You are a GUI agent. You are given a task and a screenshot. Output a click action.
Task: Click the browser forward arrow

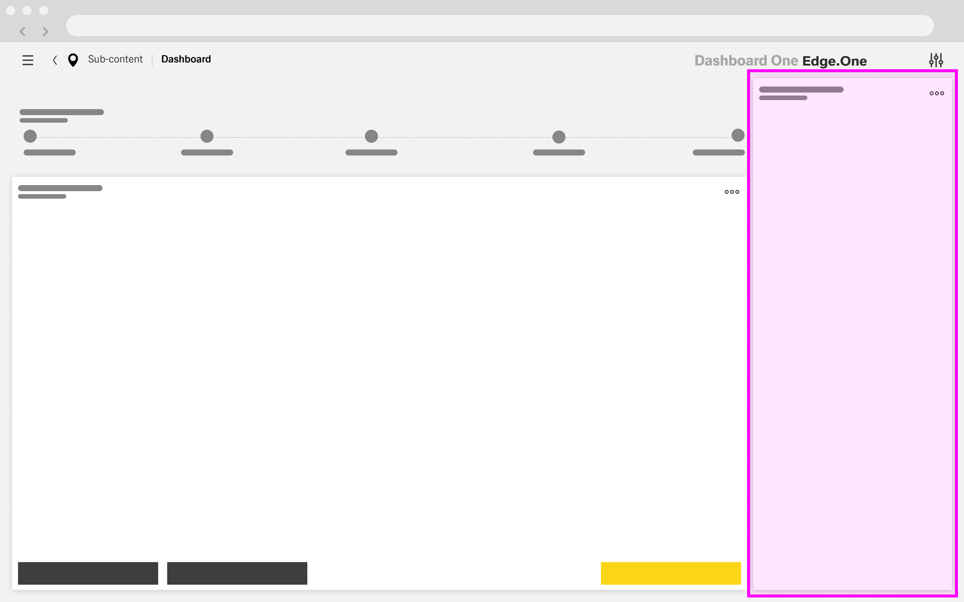45,32
